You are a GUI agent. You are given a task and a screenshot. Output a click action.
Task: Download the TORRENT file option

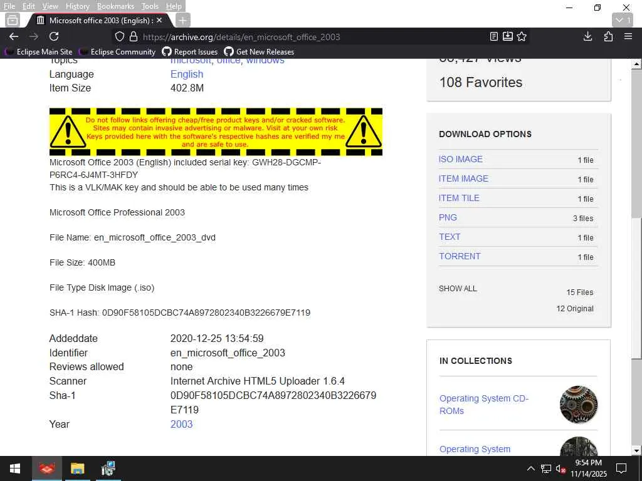(x=460, y=256)
